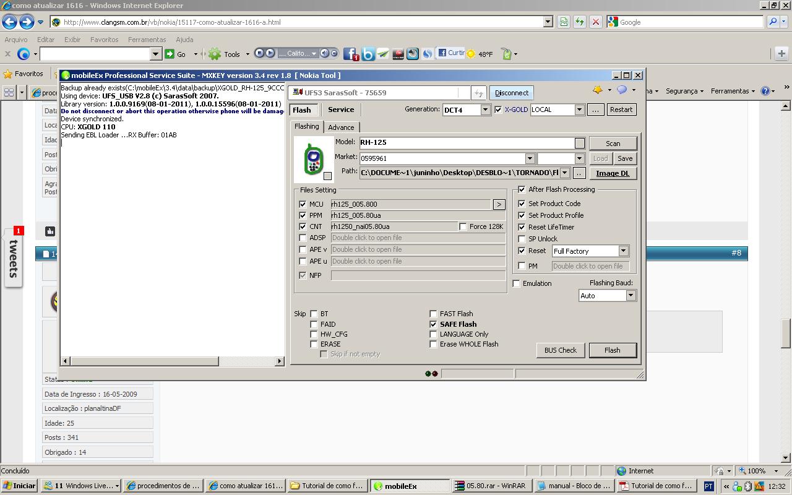Click the browser forward arrow
This screenshot has height=495, width=792.
pos(27,22)
